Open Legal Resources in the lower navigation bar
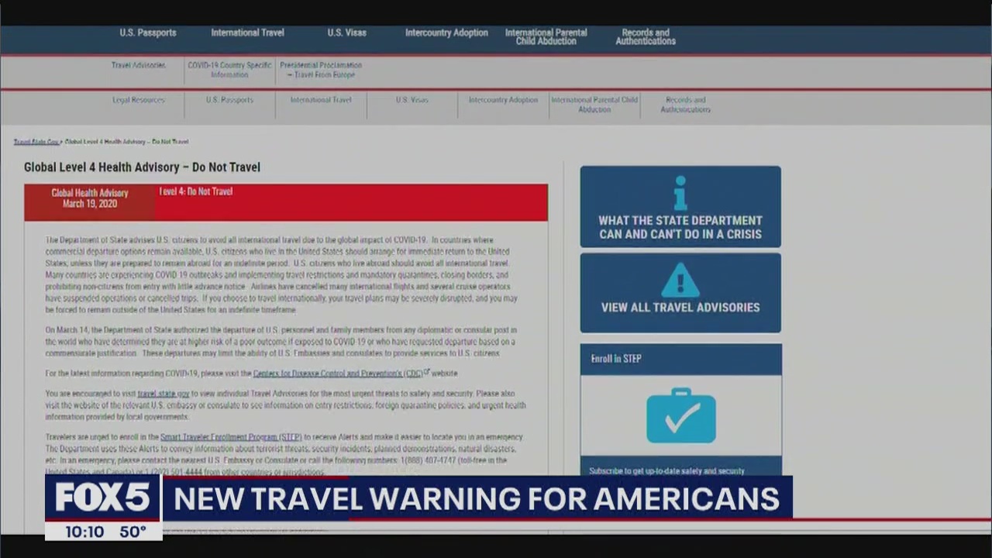This screenshot has width=992, height=558. [x=139, y=99]
